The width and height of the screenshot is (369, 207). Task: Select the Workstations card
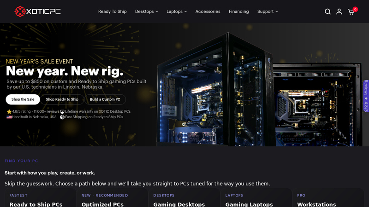tap(328, 198)
